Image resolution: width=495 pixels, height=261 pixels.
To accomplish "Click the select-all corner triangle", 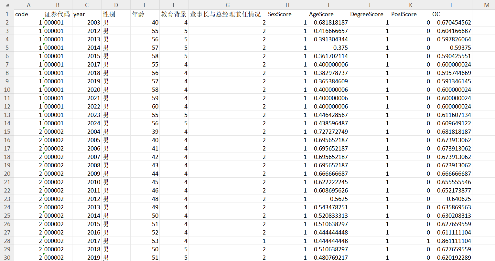I will 7,5.
